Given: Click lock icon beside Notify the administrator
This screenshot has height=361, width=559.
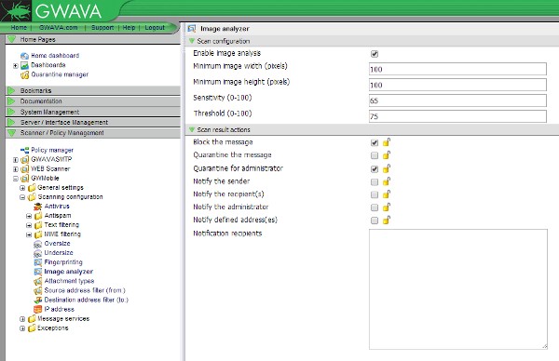Looking at the screenshot, I should (x=387, y=207).
